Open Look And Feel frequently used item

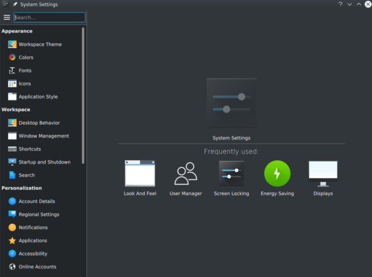[140, 179]
